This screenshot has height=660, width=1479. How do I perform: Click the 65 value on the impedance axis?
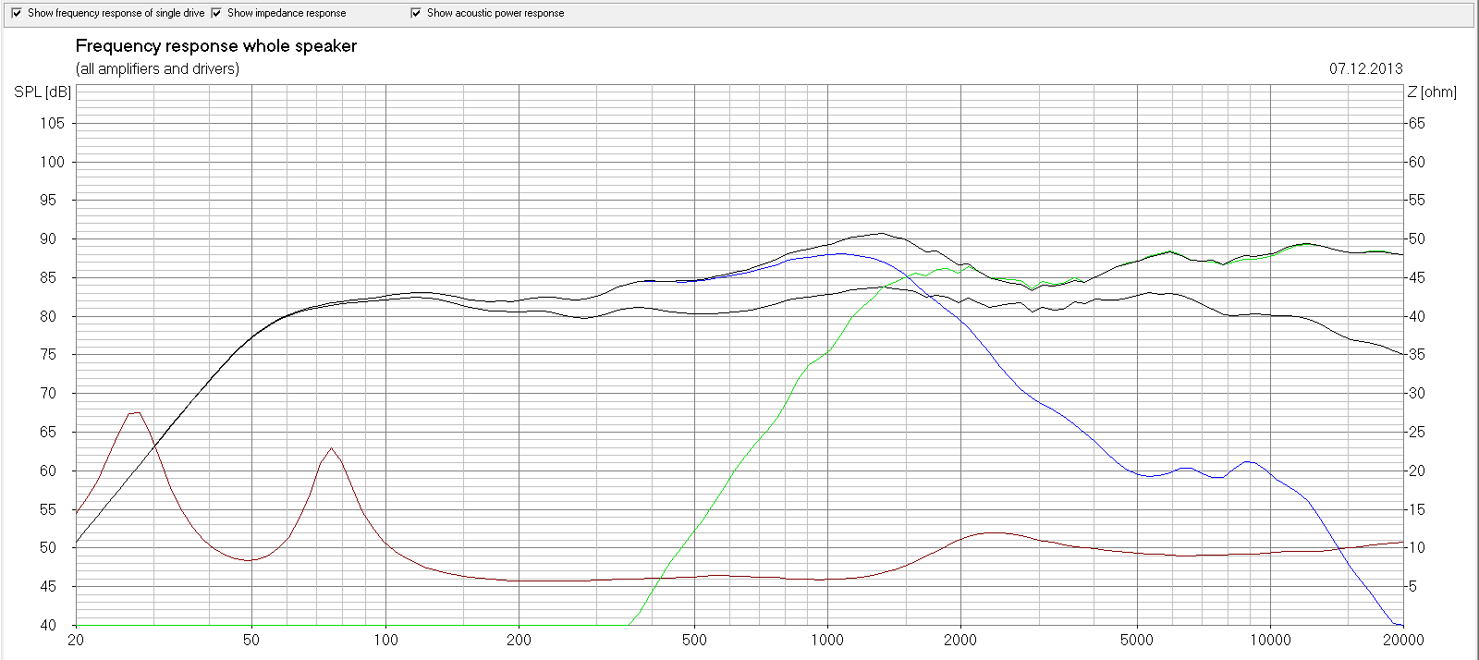click(1416, 123)
